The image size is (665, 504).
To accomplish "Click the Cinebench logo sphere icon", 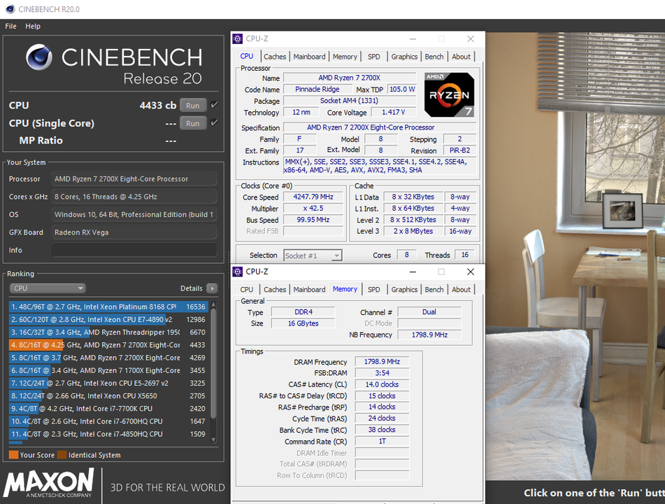I will [x=39, y=57].
